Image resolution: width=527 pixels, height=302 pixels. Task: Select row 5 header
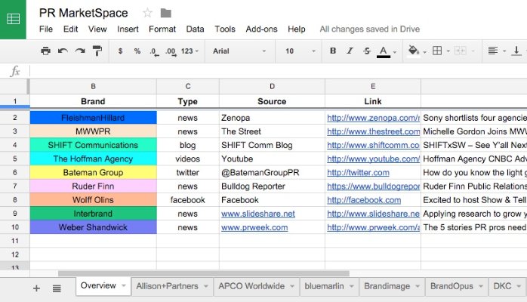(x=15, y=159)
